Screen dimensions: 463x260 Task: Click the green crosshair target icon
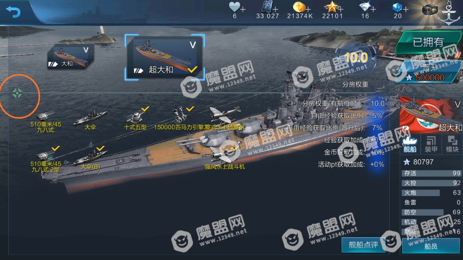(x=17, y=93)
